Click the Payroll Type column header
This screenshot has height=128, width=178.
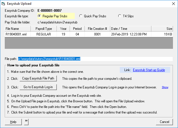(44, 29)
